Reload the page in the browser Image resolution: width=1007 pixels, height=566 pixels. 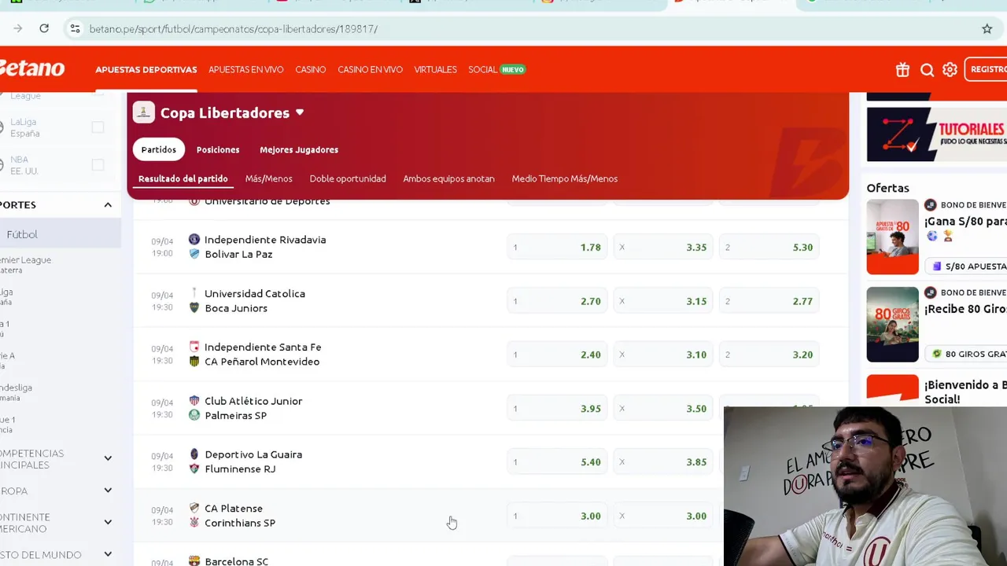coord(44,28)
